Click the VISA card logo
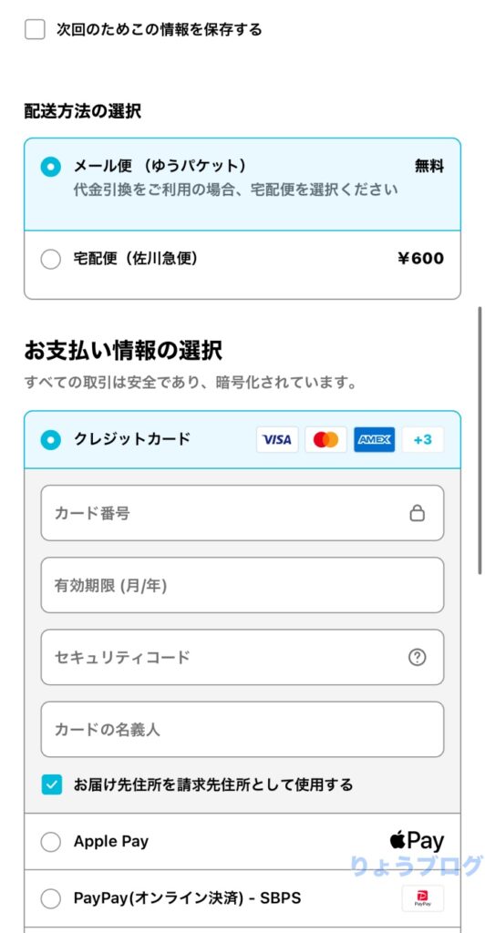The height and width of the screenshot is (933, 485). [x=277, y=440]
